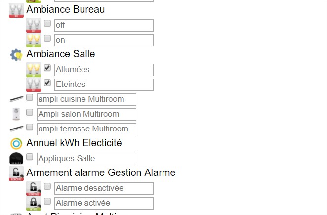Image resolution: width=327 pixels, height=215 pixels.
Task: Tick the Appliques Salle checkbox
Action: point(30,157)
